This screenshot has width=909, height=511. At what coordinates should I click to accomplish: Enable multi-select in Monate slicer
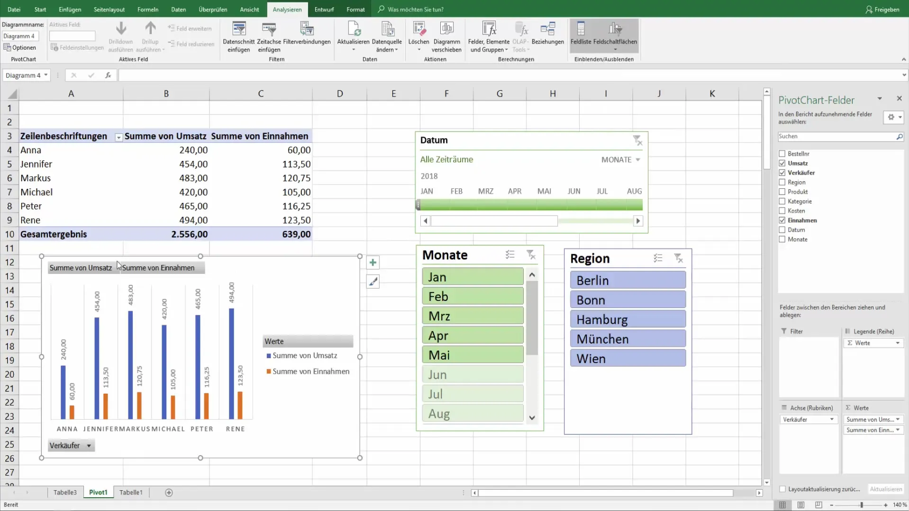510,255
